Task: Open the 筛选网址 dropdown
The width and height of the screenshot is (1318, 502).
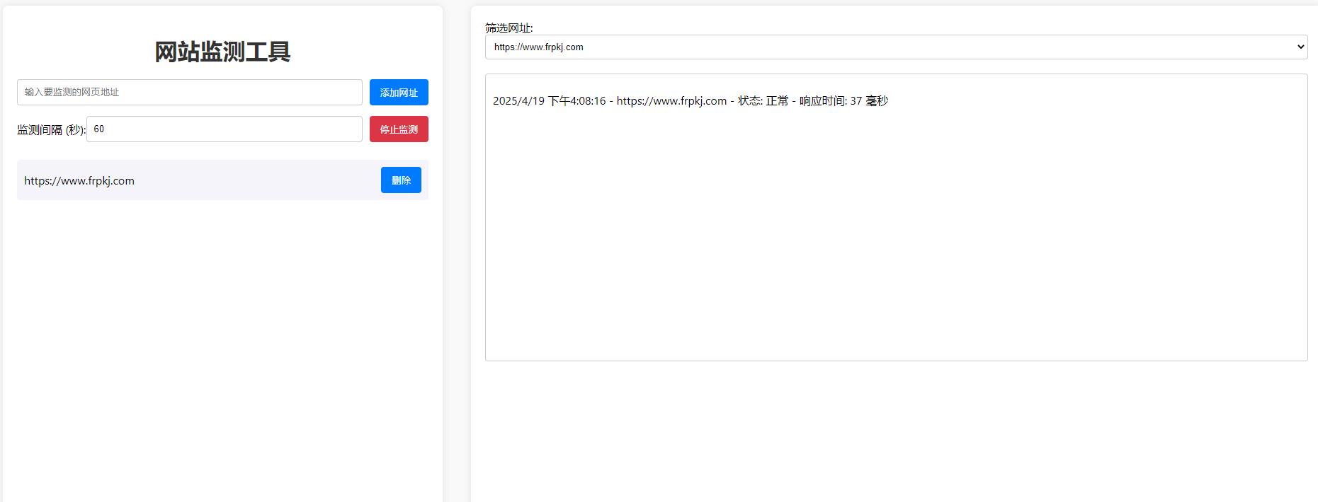Action: [896, 47]
